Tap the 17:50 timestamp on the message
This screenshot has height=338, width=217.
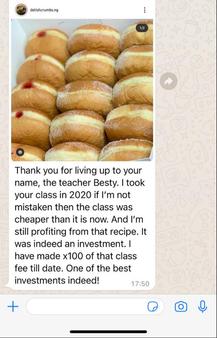[x=140, y=284]
